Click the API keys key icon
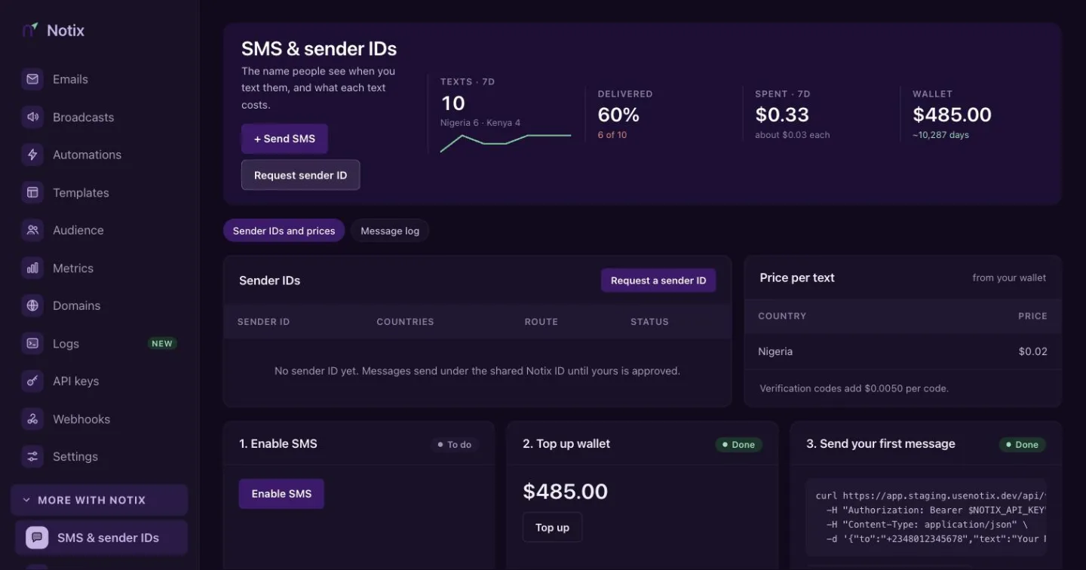This screenshot has width=1086, height=570. 32,381
